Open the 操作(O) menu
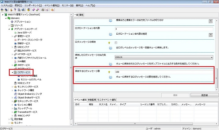This screenshot has width=219, height=130. [x=80, y=6]
